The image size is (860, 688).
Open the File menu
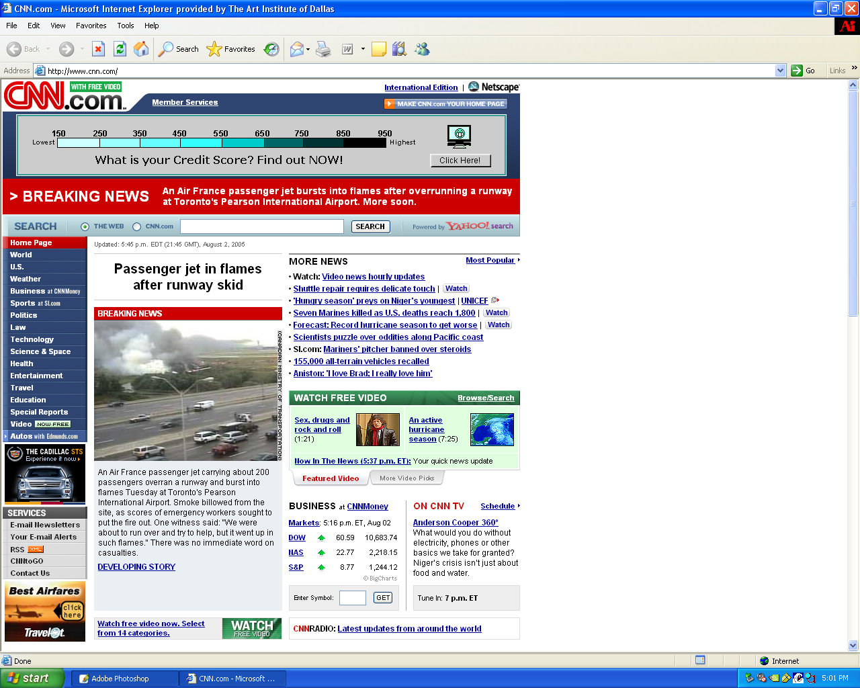(11, 26)
